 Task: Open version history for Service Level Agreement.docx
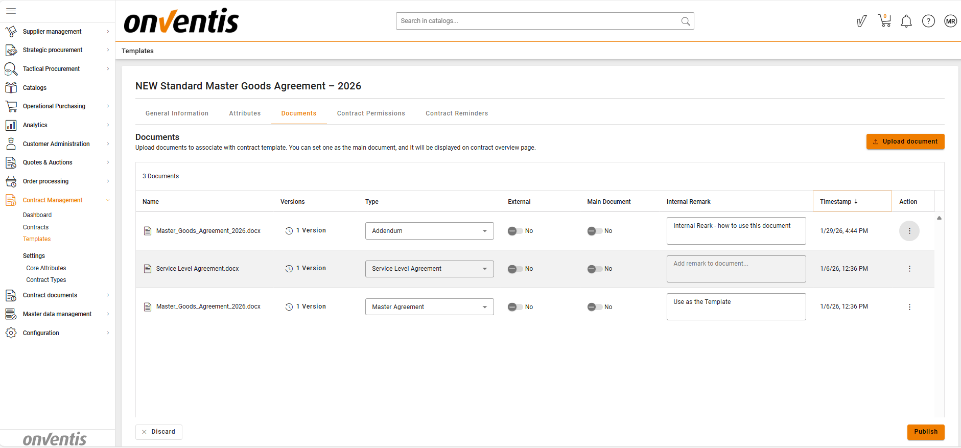306,269
